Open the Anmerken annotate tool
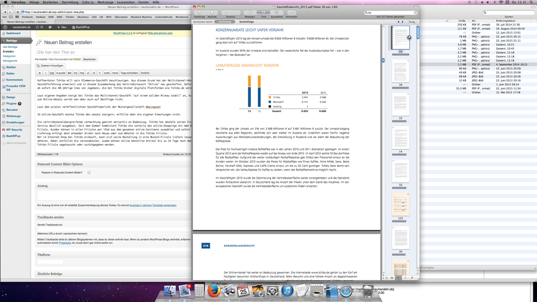Viewport: 537px width, 302px height. pyautogui.click(x=291, y=12)
